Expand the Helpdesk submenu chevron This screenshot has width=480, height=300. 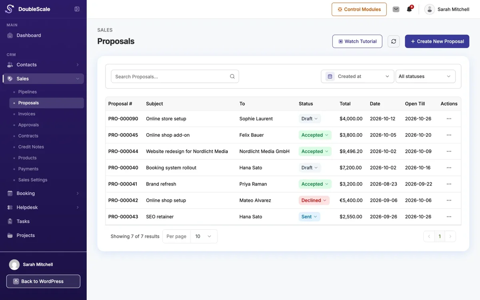pyautogui.click(x=78, y=207)
